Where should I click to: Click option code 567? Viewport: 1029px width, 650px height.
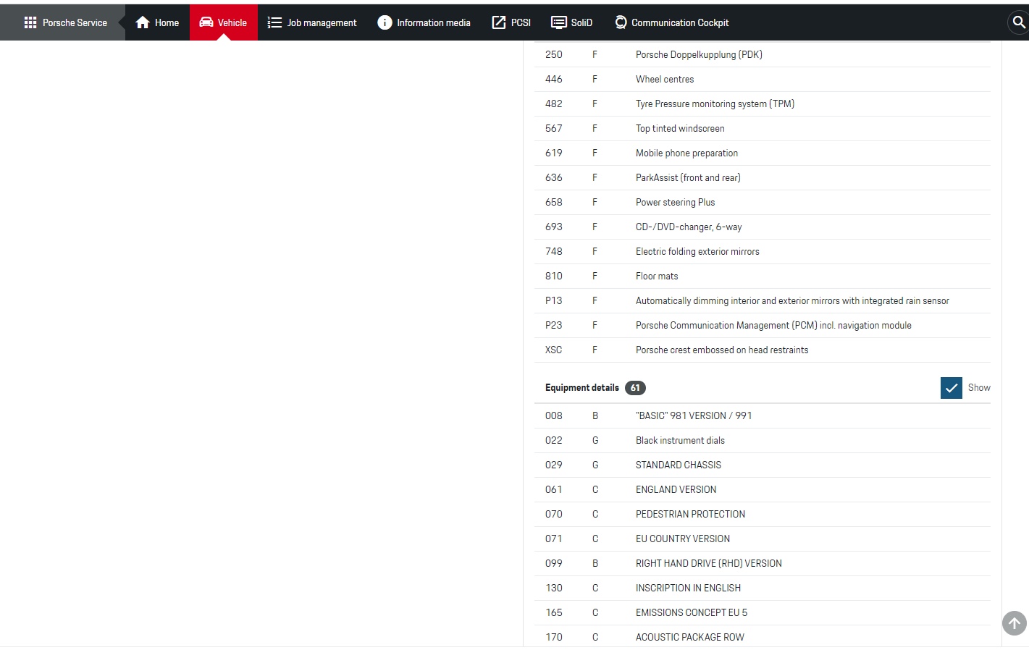point(554,128)
